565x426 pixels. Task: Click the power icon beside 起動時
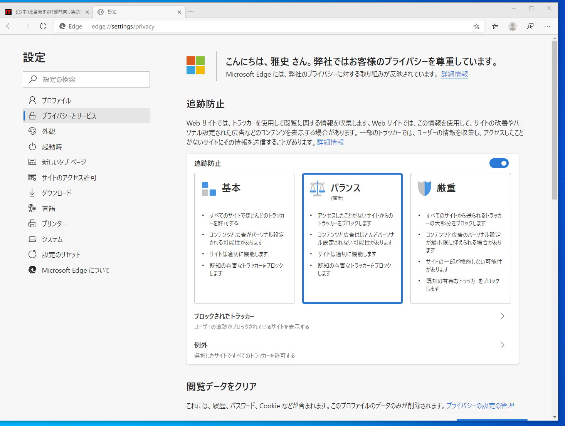(32, 146)
